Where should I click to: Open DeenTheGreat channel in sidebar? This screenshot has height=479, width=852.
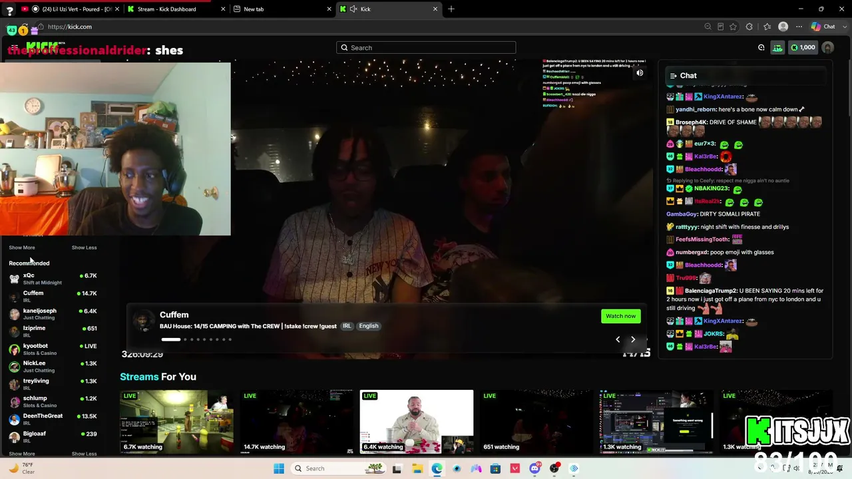click(x=53, y=419)
